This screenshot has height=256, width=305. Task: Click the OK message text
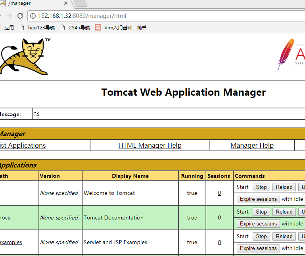[x=36, y=114]
